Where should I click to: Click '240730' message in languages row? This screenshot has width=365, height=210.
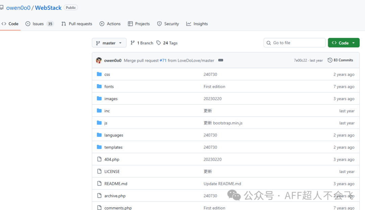[x=210, y=135]
